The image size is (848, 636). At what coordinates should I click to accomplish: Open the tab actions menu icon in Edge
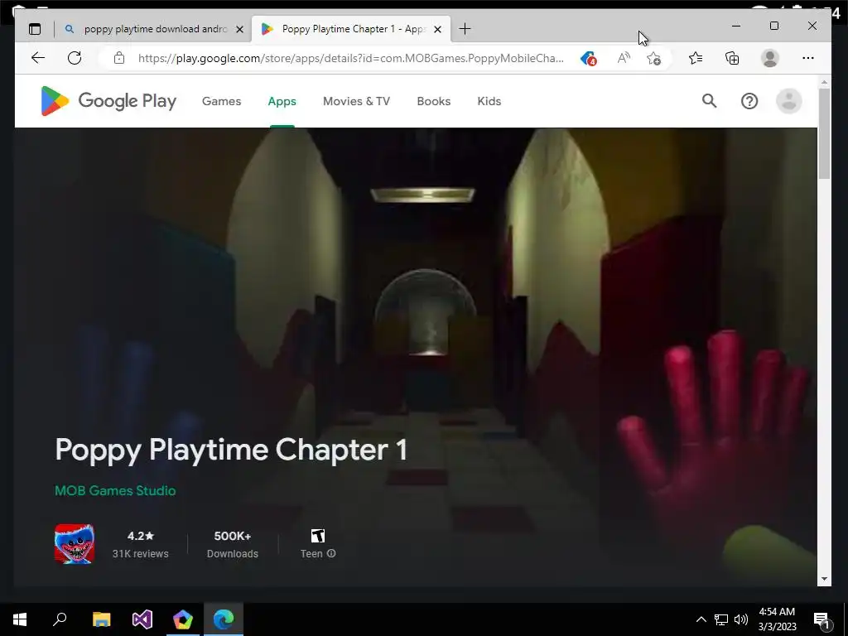click(x=35, y=29)
